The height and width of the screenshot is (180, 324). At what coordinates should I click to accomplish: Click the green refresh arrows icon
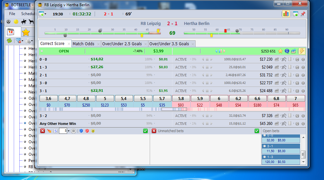click(9, 41)
